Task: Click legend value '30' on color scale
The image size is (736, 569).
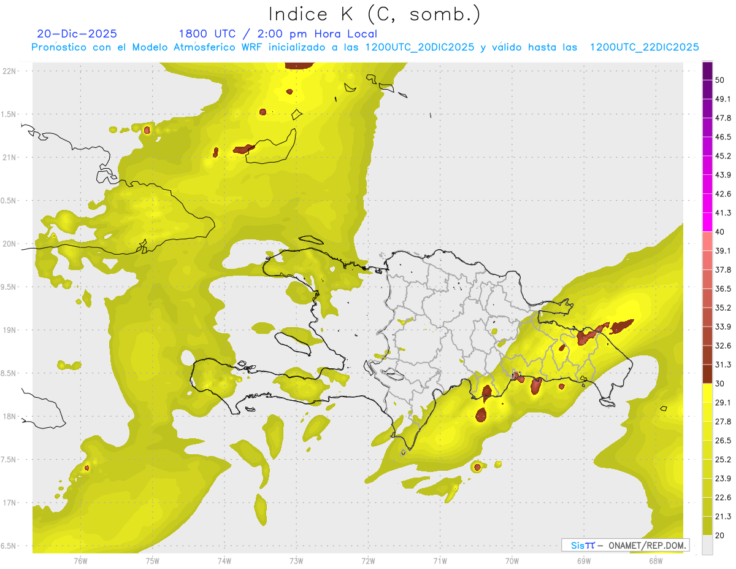Action: tap(720, 384)
